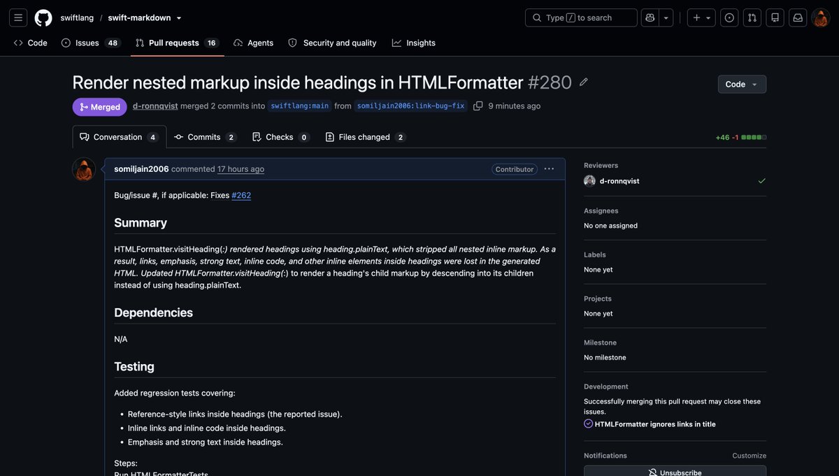
Task: Go to swiftlang organization
Action: [77, 17]
